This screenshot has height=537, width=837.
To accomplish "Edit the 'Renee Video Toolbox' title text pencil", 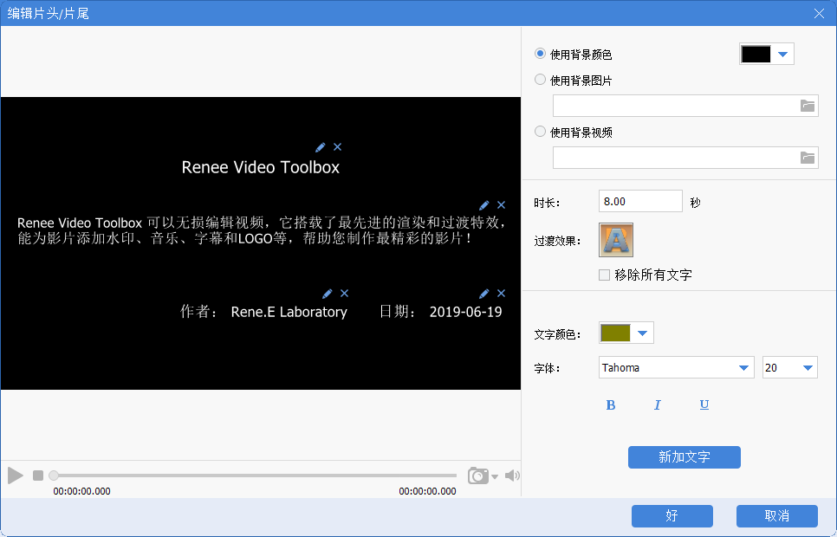I will pos(321,146).
